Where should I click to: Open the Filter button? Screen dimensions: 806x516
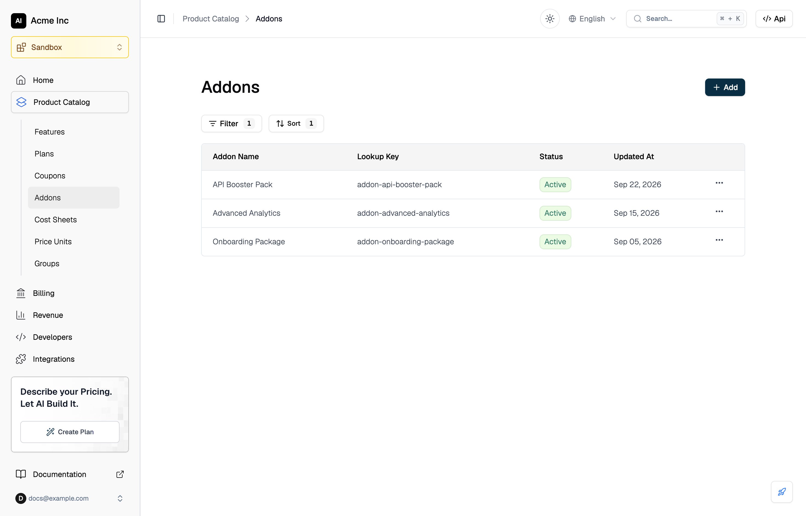coord(231,124)
